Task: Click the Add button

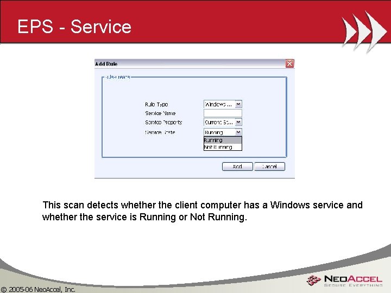Action: pos(237,167)
